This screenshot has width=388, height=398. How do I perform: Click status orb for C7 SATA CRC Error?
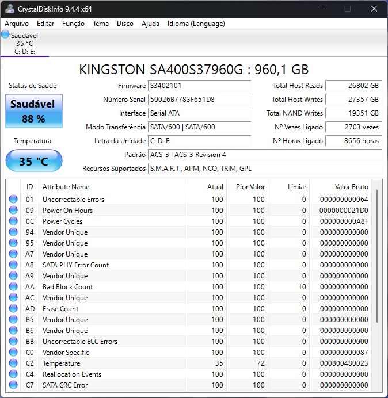point(13,385)
